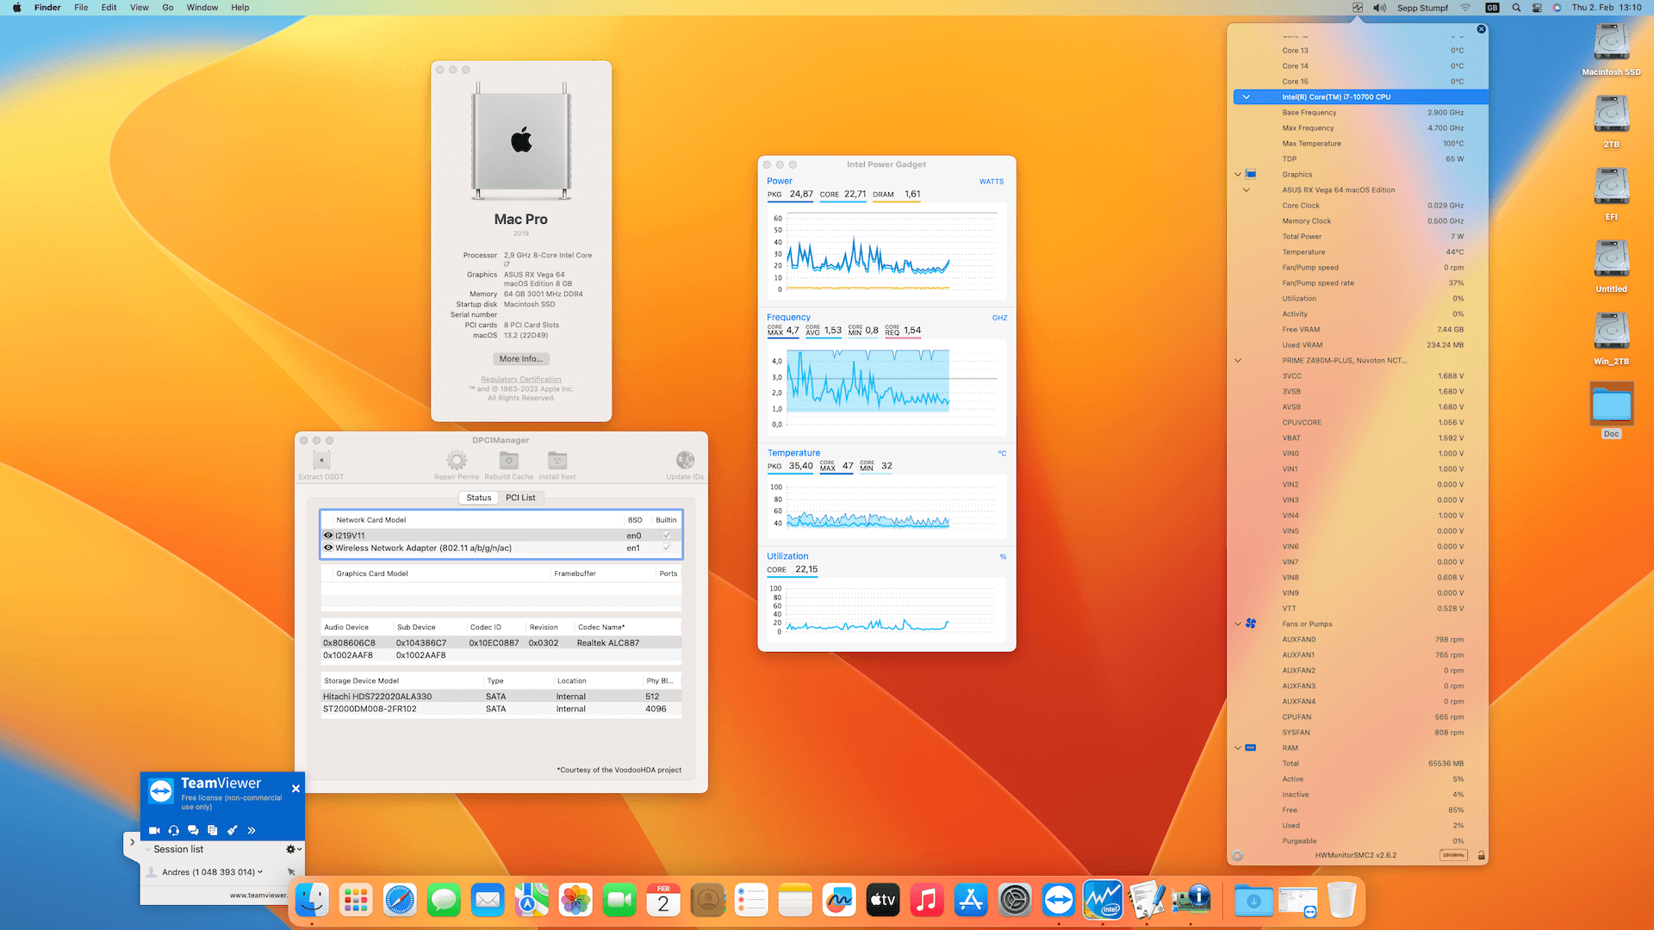This screenshot has height=930, width=1654.
Task: Open TeamViewer file box icon
Action: [213, 830]
